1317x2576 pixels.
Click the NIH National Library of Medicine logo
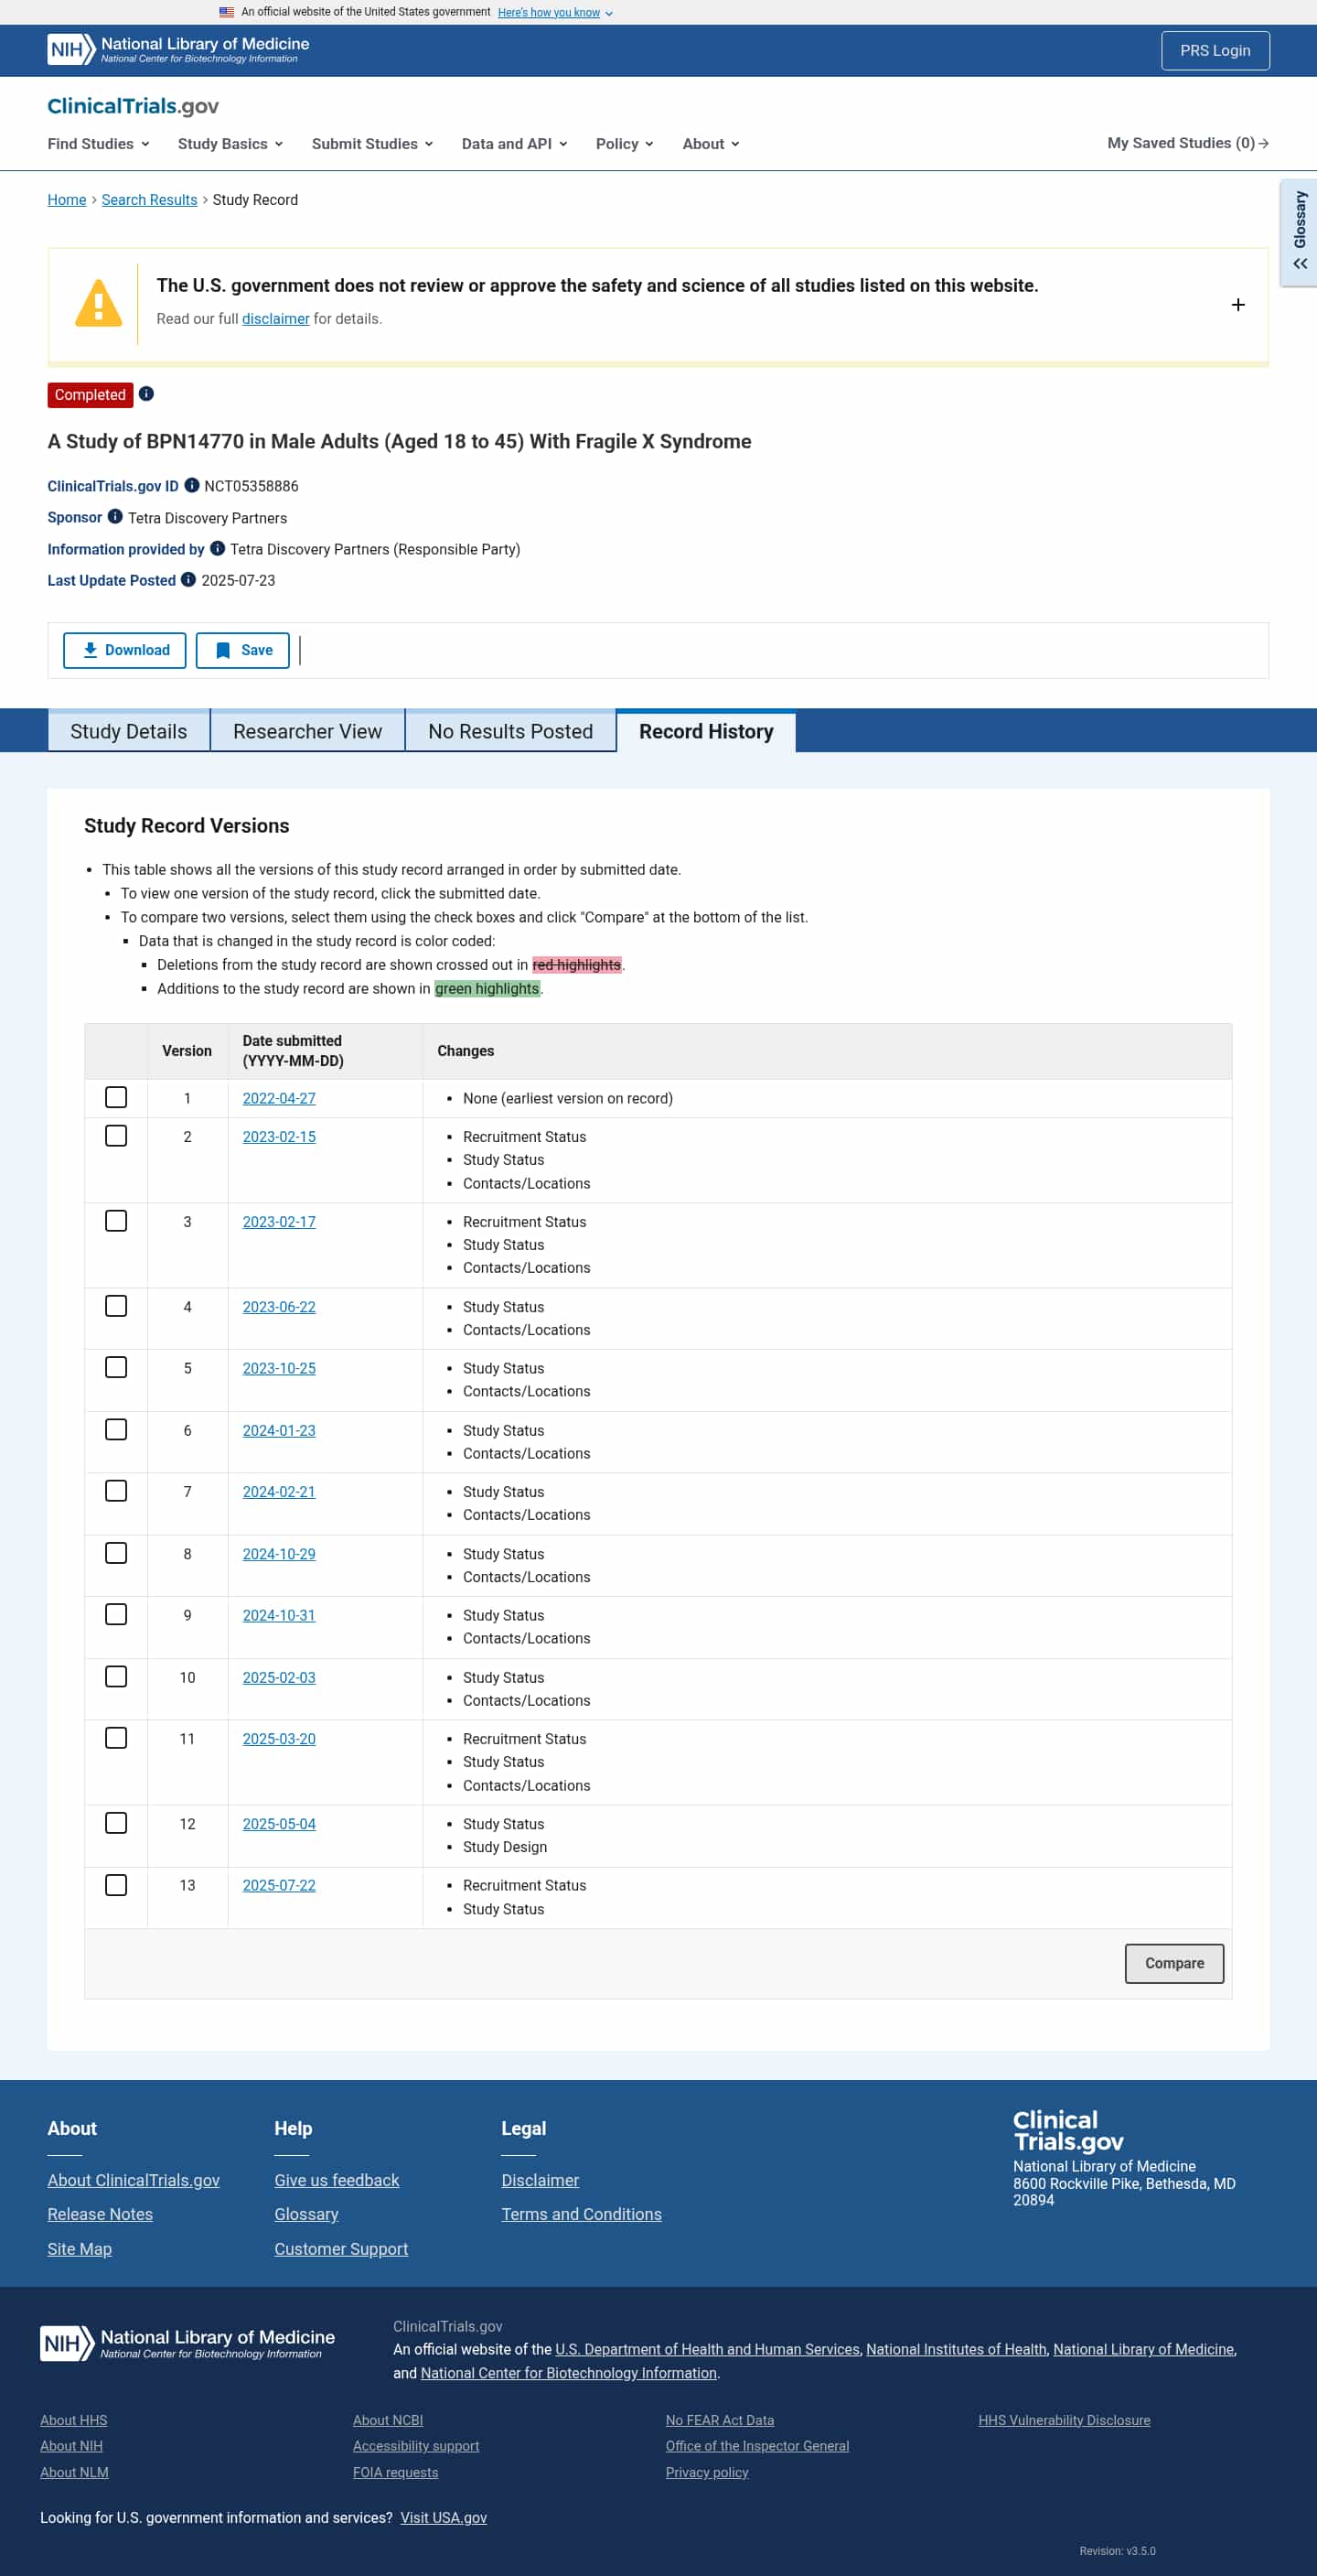pyautogui.click(x=177, y=49)
